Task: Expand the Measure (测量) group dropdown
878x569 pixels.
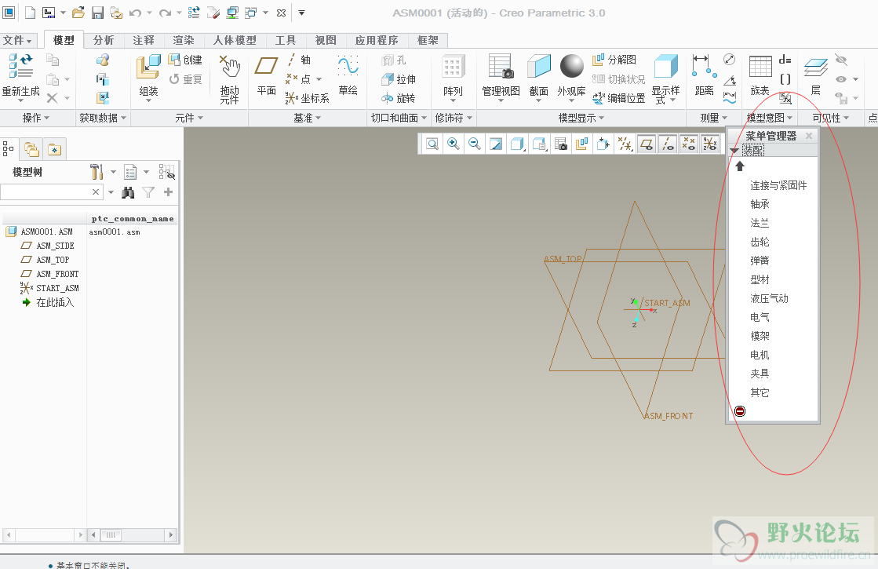Action: [714, 118]
